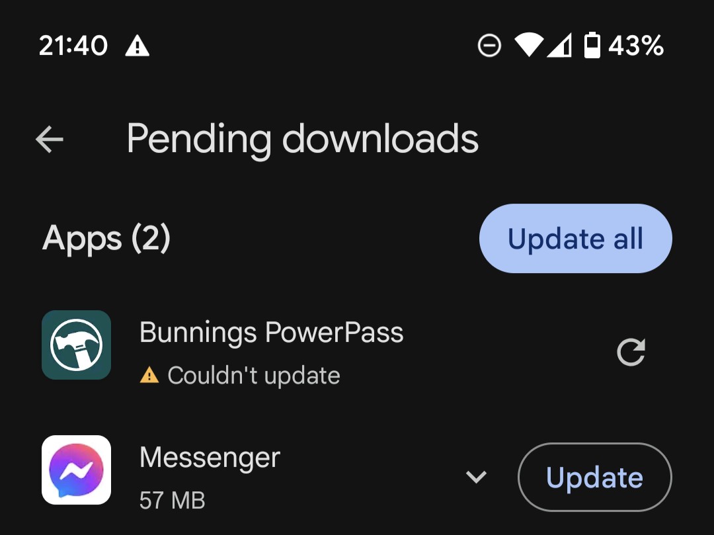Screen dimensions: 714x535
Task: Tap the Wi-Fi status icon
Action: point(529,46)
